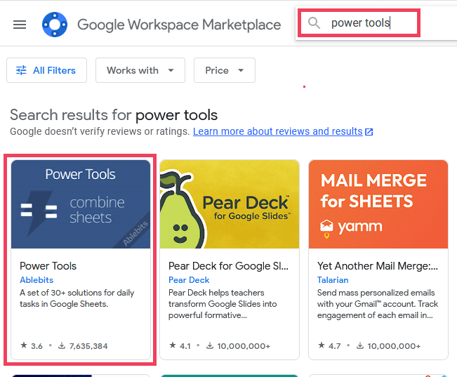Click the search magnifier icon
Viewport: 457px width, 377px height.
[314, 22]
